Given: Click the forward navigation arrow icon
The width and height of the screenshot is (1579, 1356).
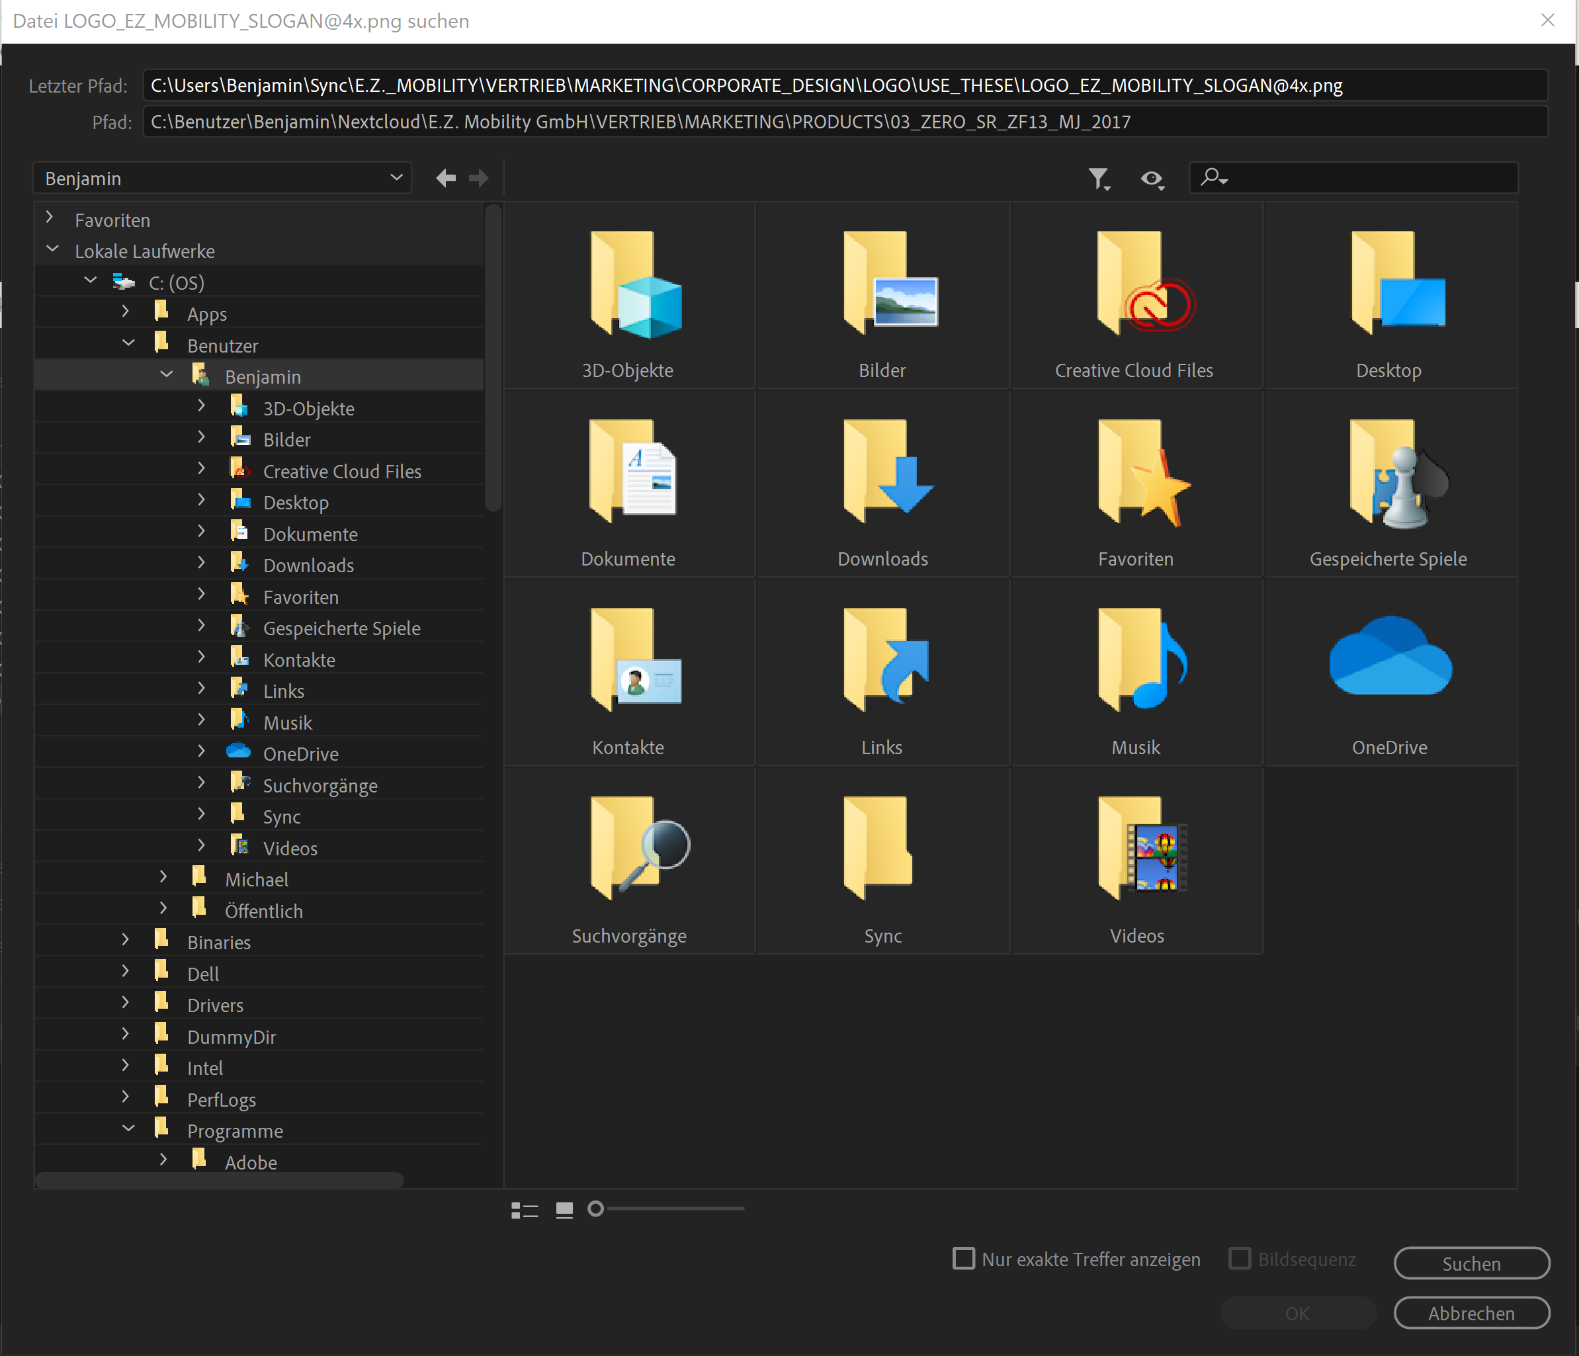Looking at the screenshot, I should pos(481,179).
